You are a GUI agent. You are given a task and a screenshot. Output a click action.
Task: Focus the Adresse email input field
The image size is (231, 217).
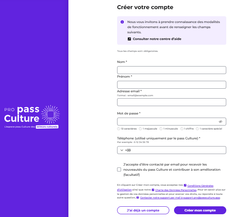[172, 102]
